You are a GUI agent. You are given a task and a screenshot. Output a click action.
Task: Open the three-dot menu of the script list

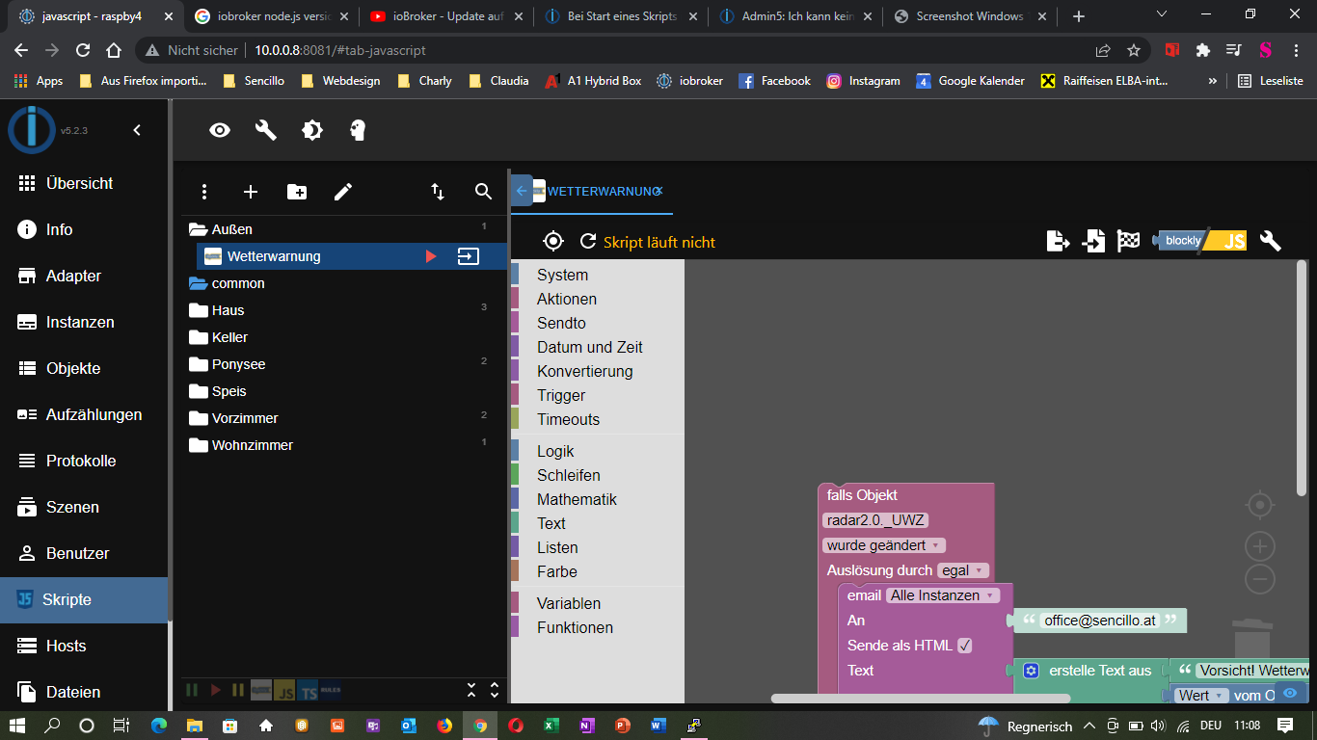(x=204, y=192)
